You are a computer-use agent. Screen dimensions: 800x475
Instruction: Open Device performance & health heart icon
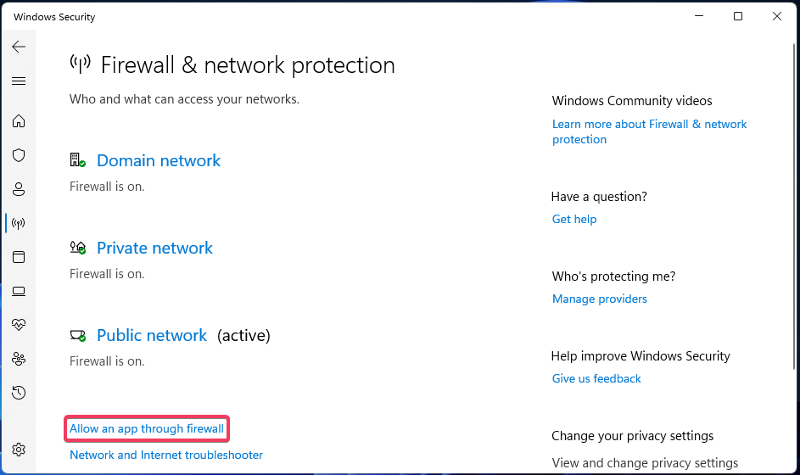point(19,325)
